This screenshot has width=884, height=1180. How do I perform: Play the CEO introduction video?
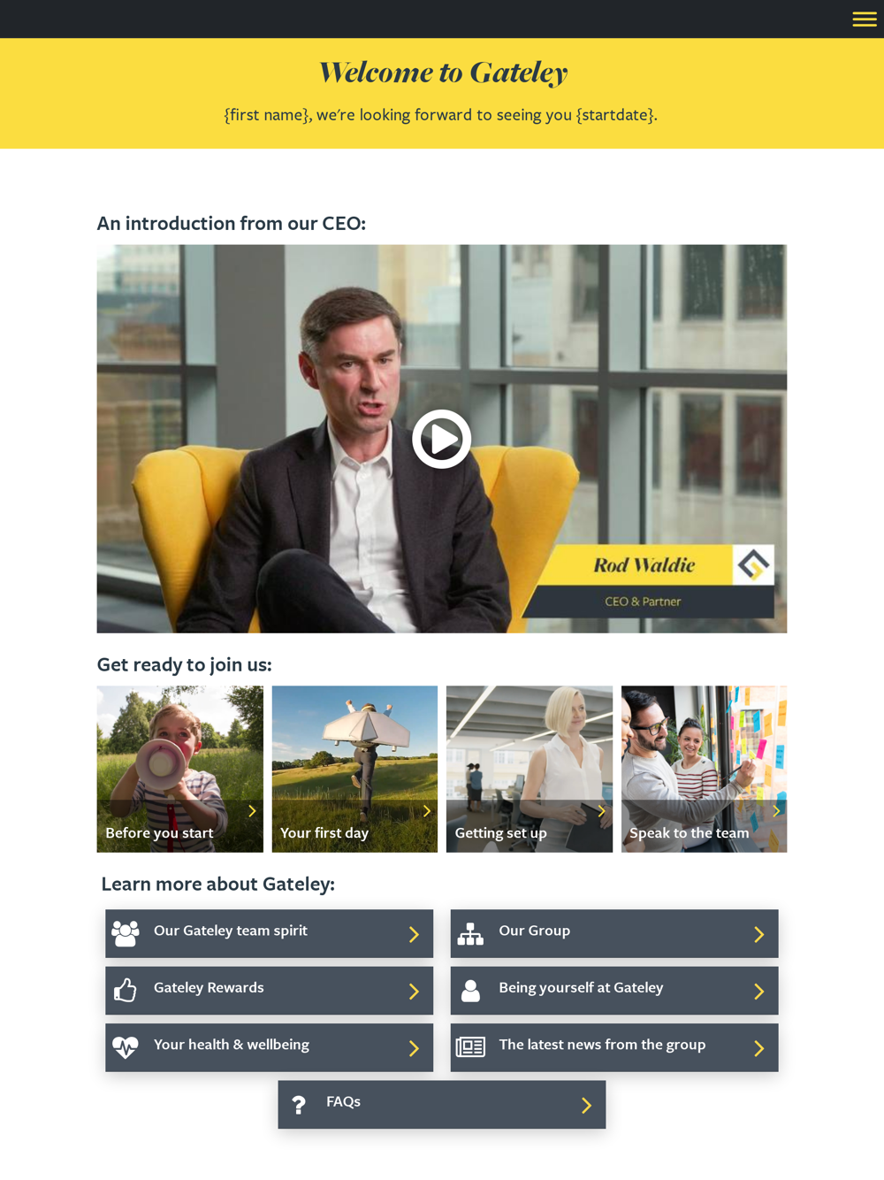[x=441, y=439]
